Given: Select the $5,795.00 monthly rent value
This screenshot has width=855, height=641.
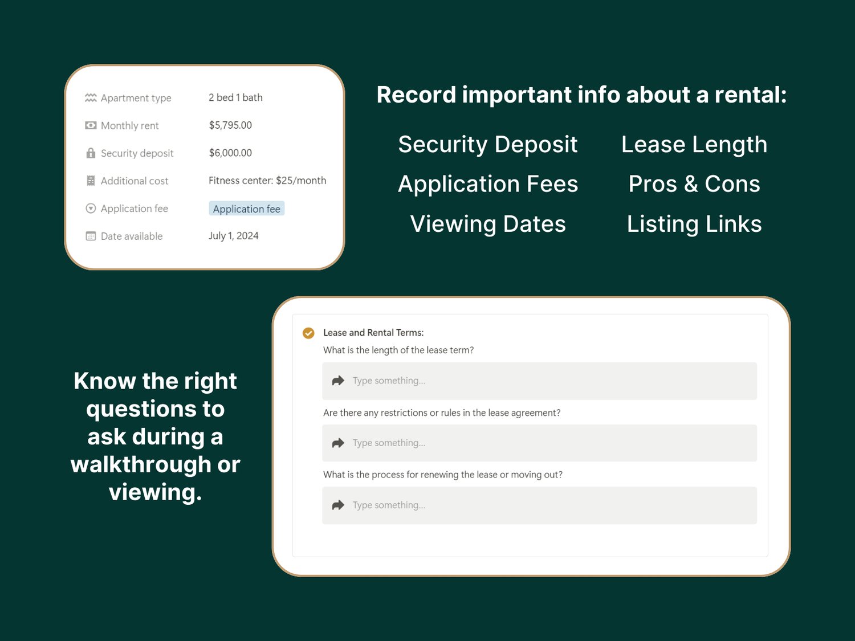Looking at the screenshot, I should tap(230, 125).
